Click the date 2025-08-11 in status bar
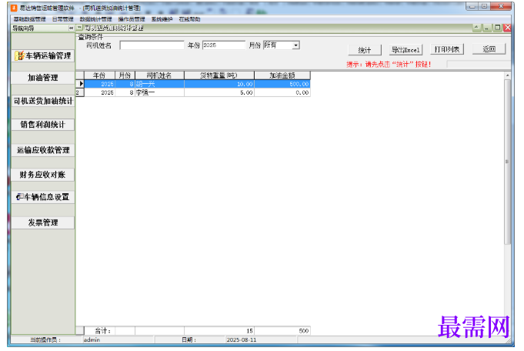The width and height of the screenshot is (524, 351). pyautogui.click(x=242, y=339)
